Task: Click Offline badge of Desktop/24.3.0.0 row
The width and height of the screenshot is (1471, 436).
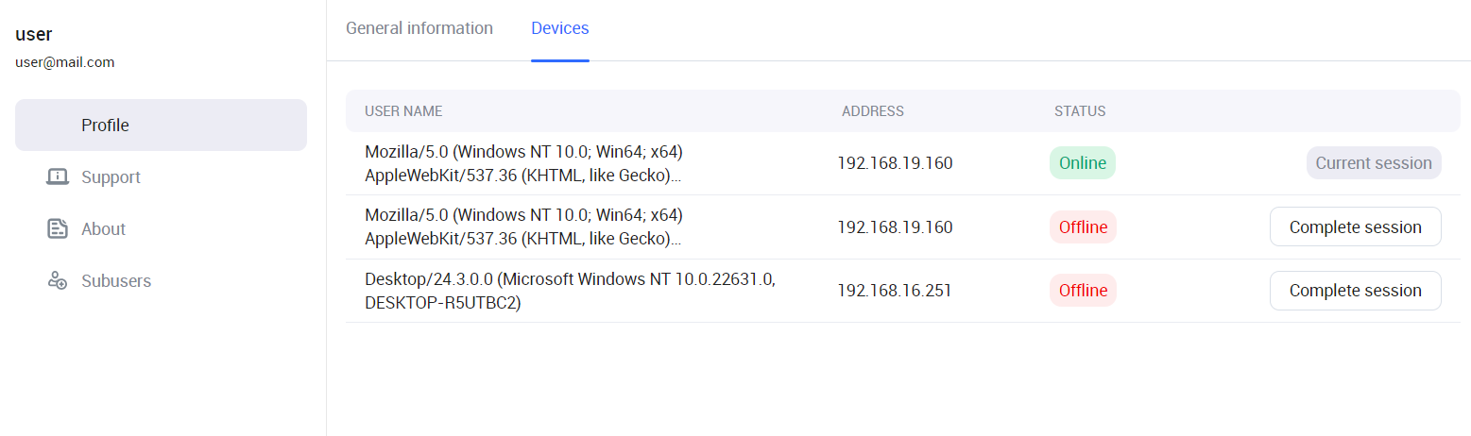Action: click(x=1083, y=291)
